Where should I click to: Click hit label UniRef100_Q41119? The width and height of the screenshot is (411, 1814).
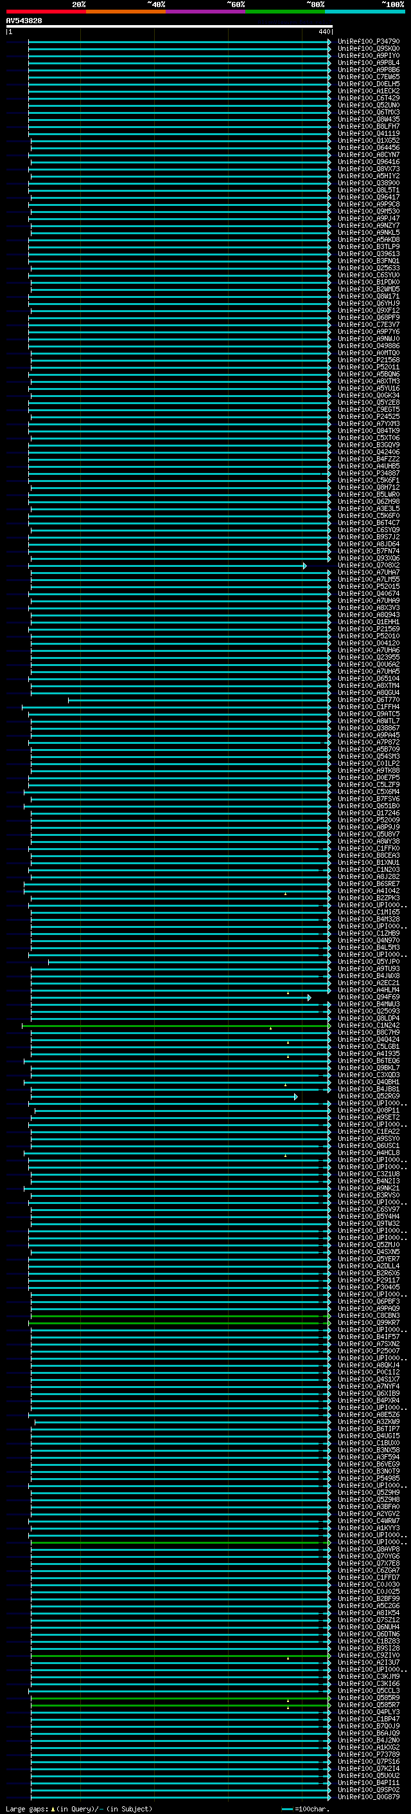pos(369,133)
